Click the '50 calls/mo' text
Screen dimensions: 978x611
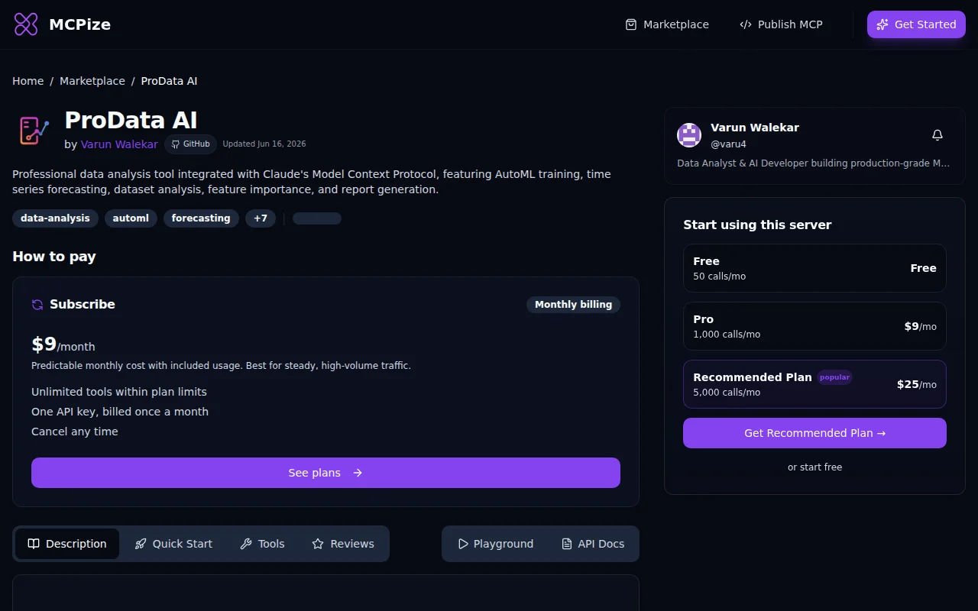pos(719,276)
